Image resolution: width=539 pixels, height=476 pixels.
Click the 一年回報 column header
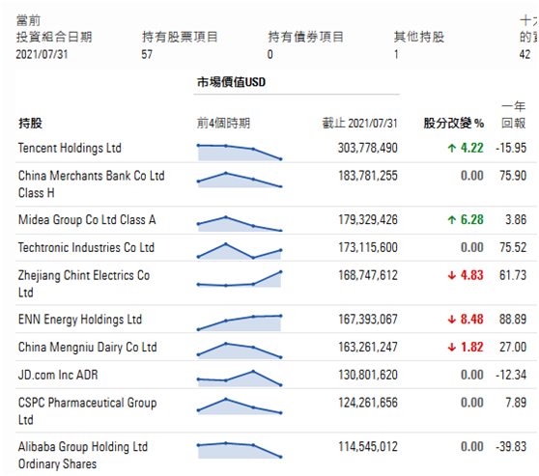coord(514,115)
